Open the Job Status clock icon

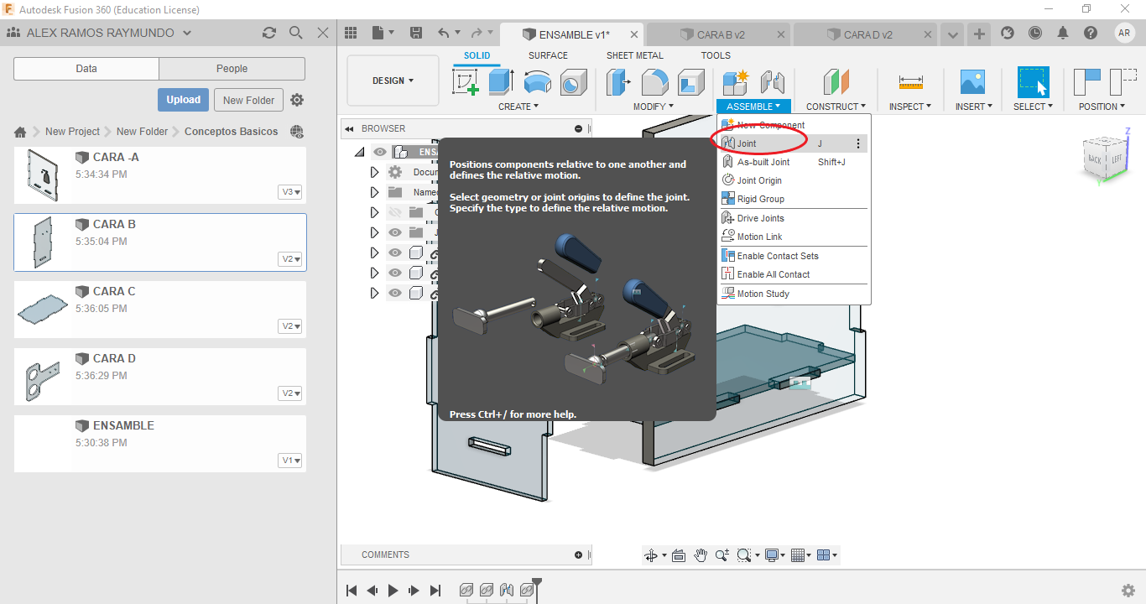[1035, 33]
